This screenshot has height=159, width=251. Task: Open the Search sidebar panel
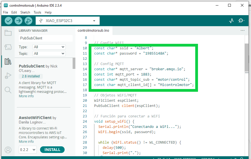click(8, 90)
